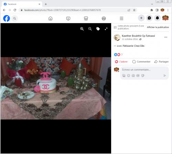
Task: Click the cake photo
Action: pos(56,88)
